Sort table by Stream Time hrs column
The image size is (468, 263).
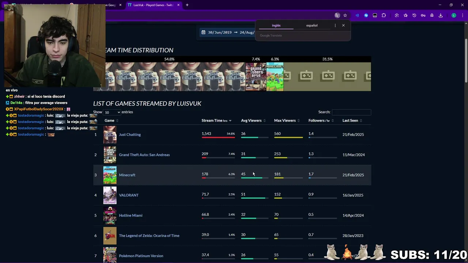[216, 121]
